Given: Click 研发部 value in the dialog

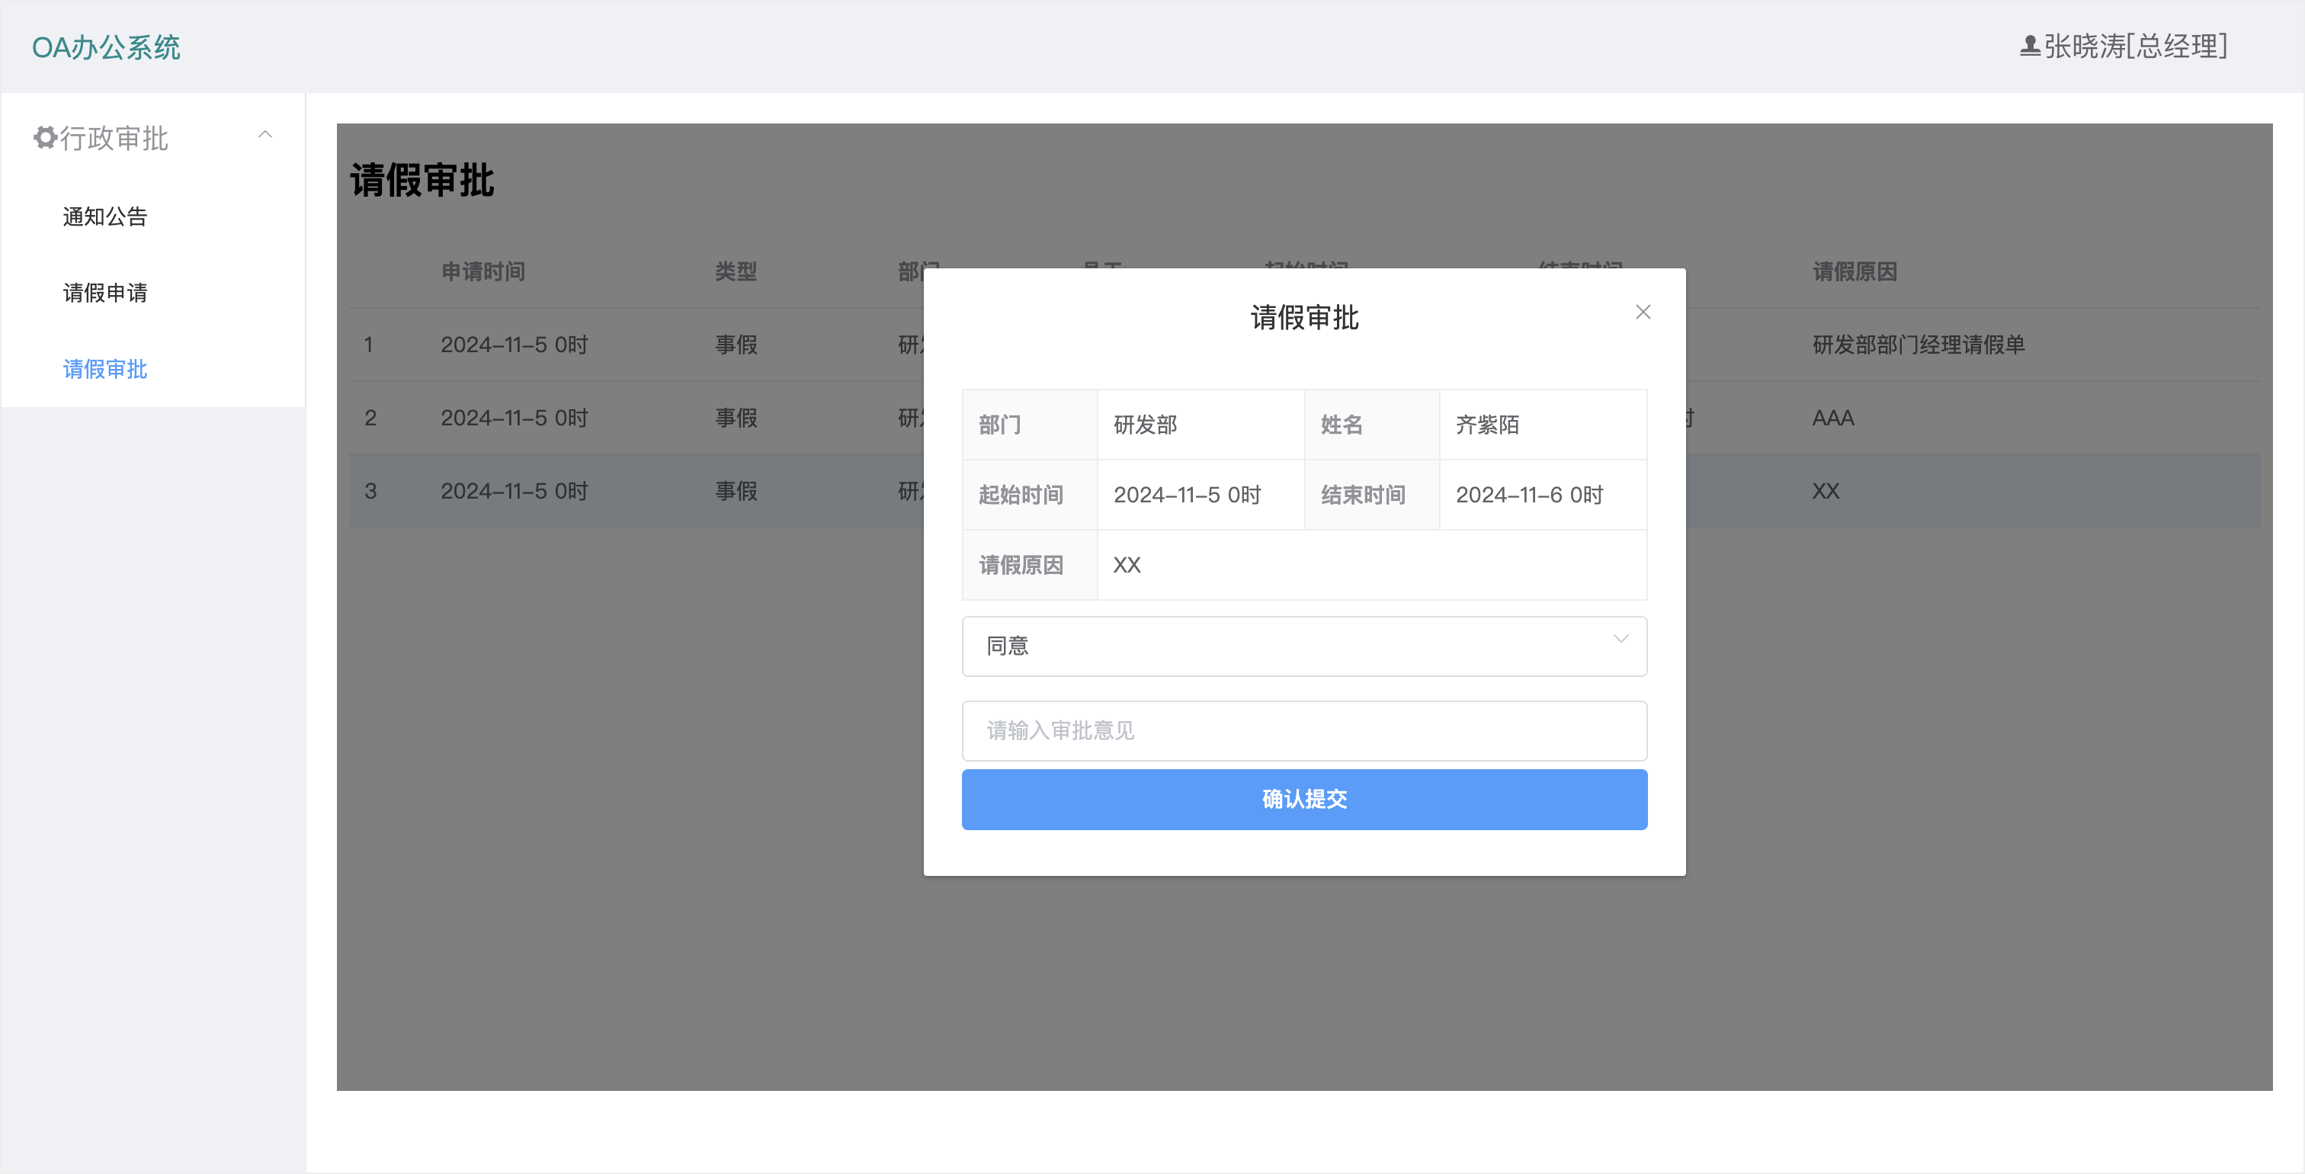Looking at the screenshot, I should coord(1144,424).
